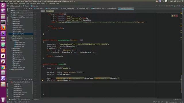Viewport: 184px width, 103px height.
Task: Open the Terminal app in the launcher
Action: click(3, 22)
